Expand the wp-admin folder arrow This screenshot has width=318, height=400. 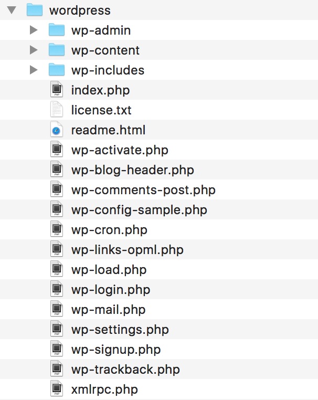click(x=34, y=30)
